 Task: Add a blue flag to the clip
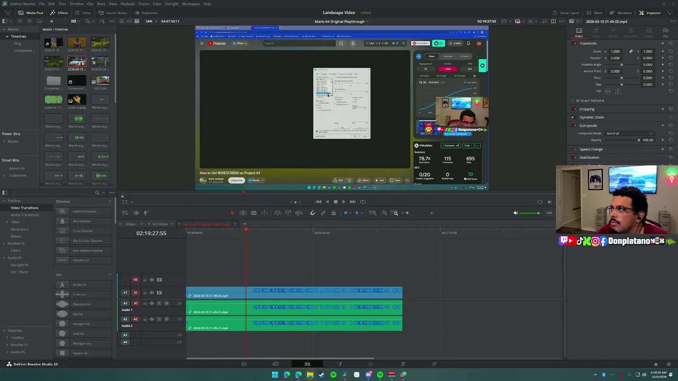345,213
